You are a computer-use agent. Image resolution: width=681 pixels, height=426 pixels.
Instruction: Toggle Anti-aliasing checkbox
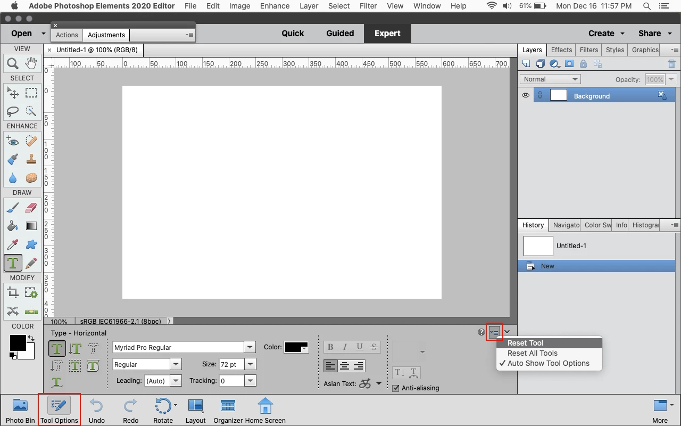pos(395,388)
